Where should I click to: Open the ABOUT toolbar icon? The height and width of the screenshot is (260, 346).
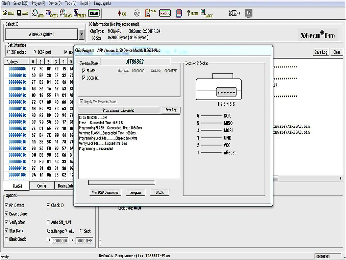click(x=192, y=13)
